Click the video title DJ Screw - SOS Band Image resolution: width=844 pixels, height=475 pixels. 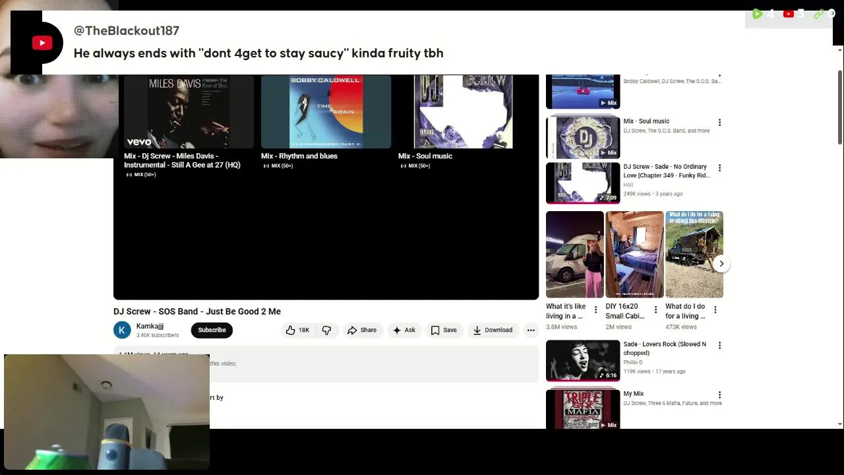197,311
